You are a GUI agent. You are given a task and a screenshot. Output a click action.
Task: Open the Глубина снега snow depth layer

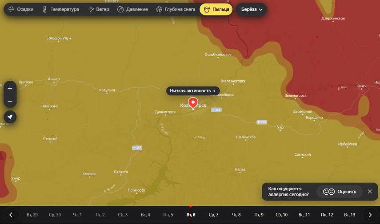tap(176, 9)
